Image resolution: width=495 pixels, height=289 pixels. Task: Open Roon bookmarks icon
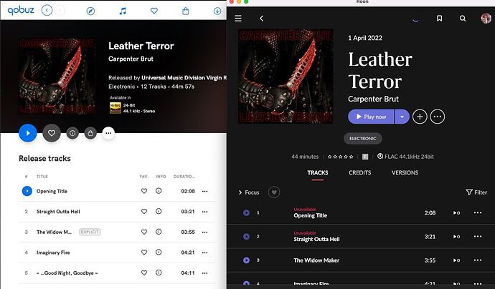click(439, 19)
